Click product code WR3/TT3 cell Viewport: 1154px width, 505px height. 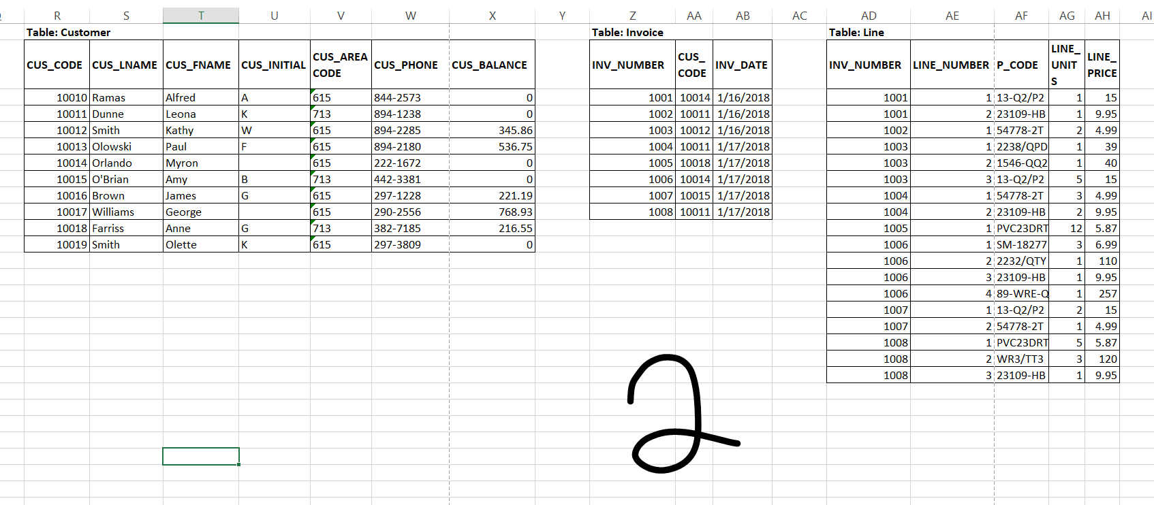coord(1021,359)
